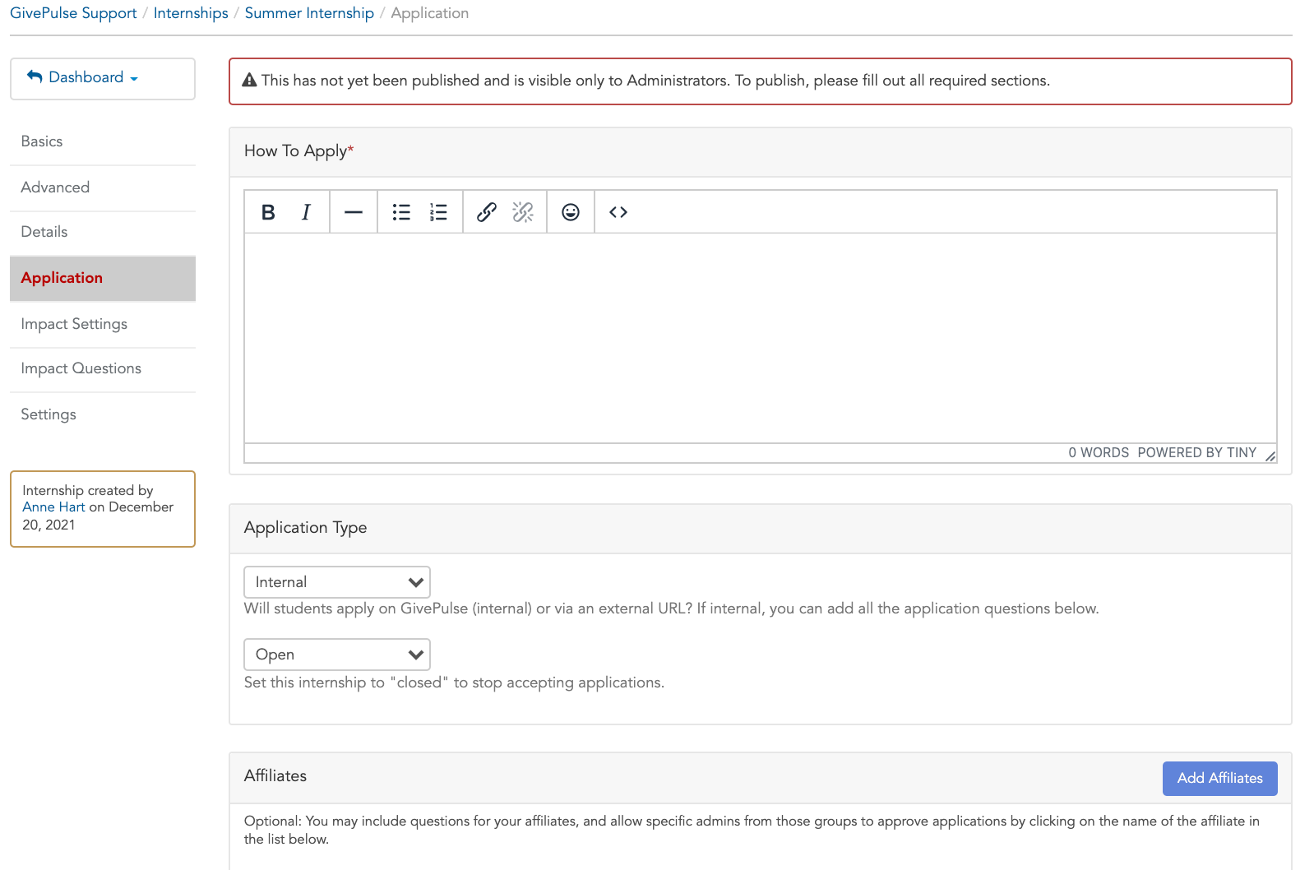
Task: Go to the Basics section
Action: (x=103, y=141)
